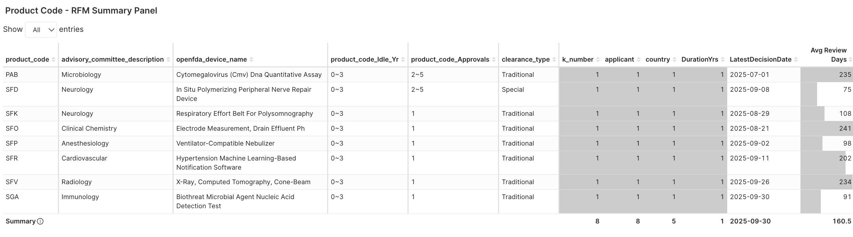853x237 pixels.
Task: Click the Radiology advisory committee cell
Action: pos(77,182)
